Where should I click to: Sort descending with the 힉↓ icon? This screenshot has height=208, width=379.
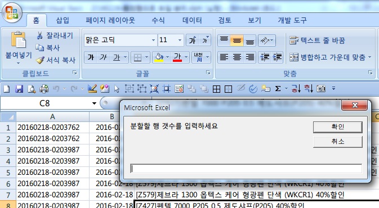309,89
